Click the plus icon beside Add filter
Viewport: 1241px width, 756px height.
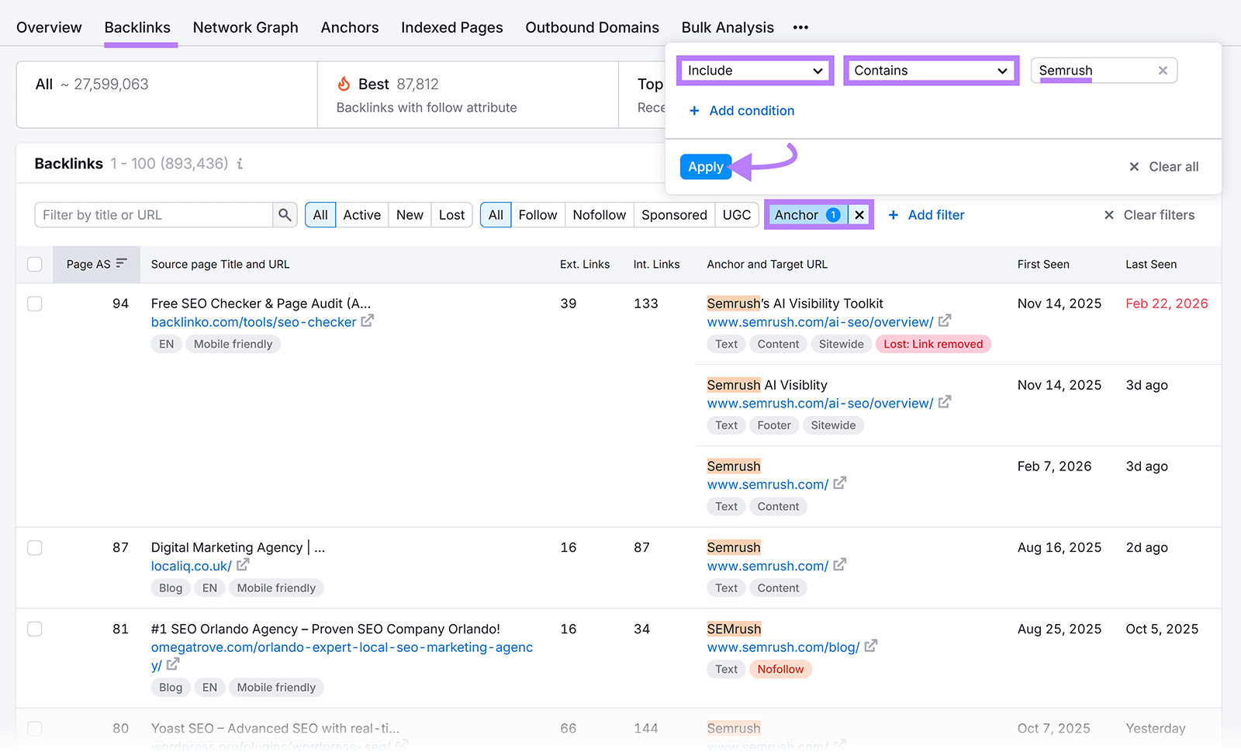click(x=894, y=215)
